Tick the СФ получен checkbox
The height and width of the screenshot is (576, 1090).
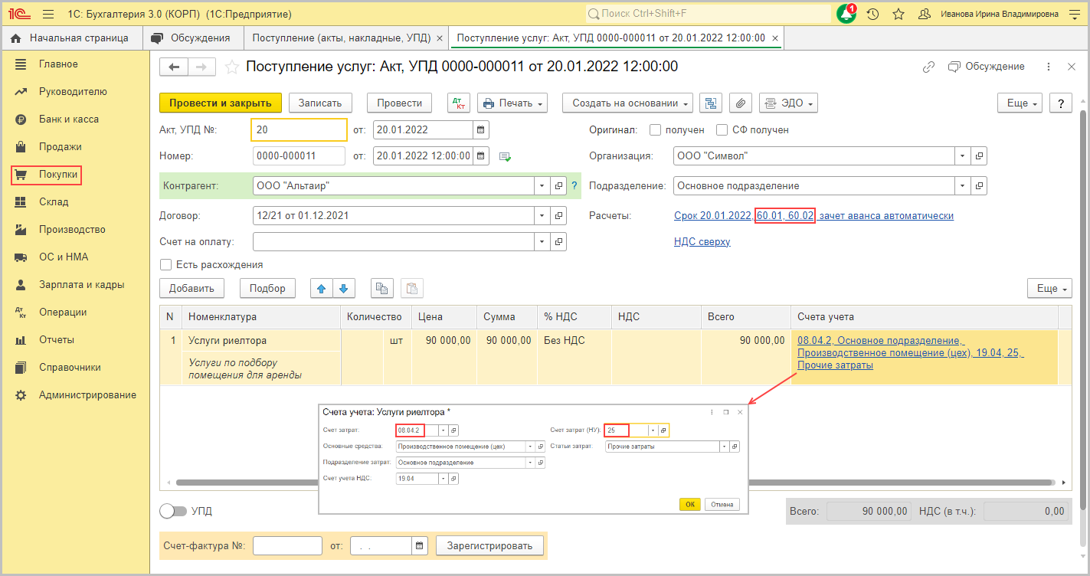[722, 130]
